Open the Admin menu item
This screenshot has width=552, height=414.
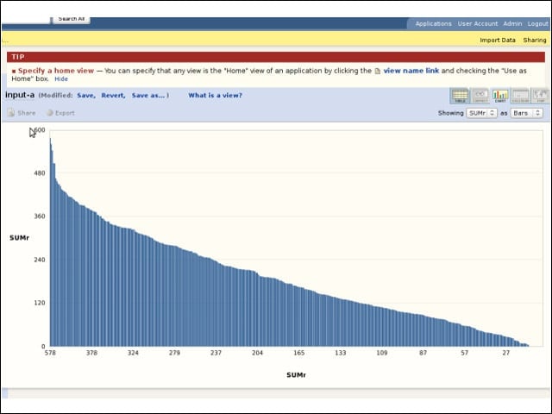pos(512,23)
